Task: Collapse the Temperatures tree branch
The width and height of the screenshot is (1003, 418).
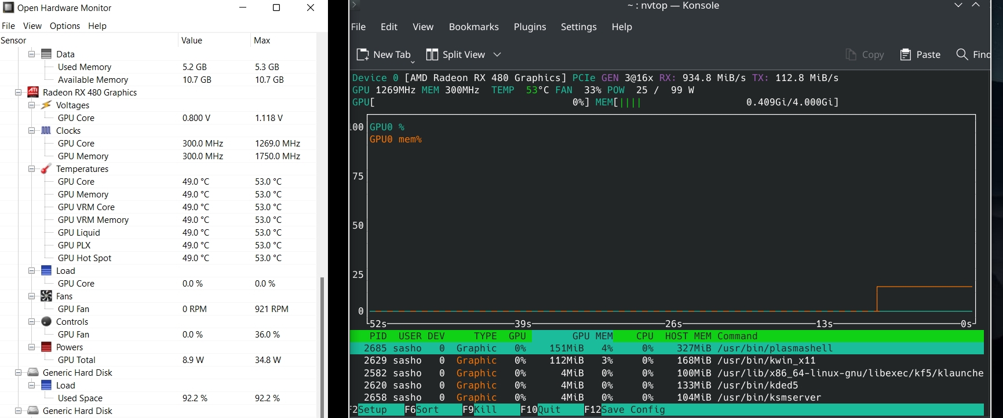Action: coord(32,168)
